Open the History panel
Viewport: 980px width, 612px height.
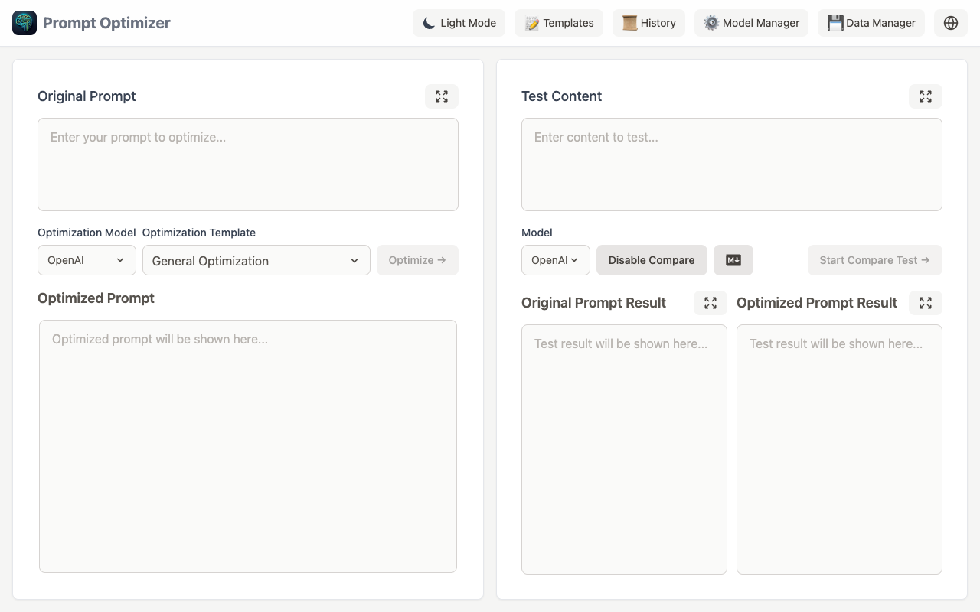pyautogui.click(x=648, y=23)
